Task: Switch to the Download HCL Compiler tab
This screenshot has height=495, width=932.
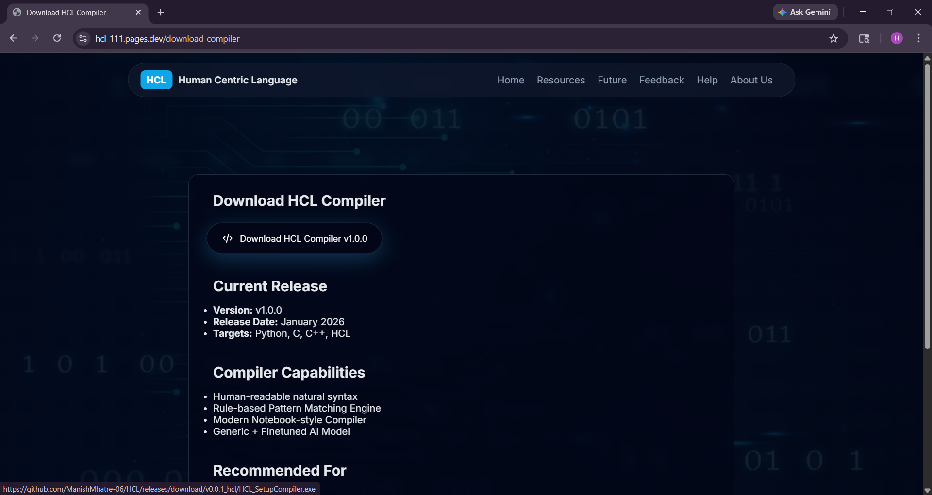Action: click(x=68, y=12)
